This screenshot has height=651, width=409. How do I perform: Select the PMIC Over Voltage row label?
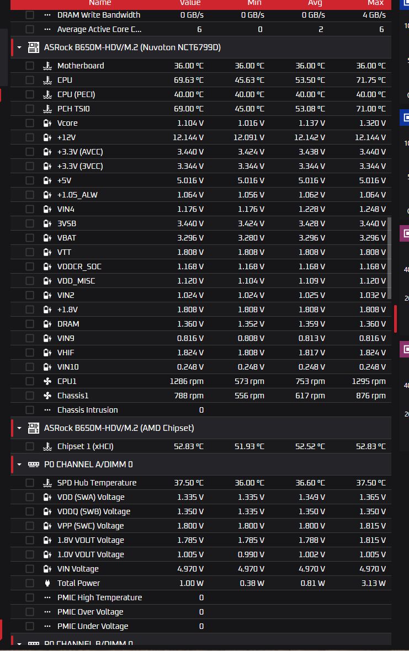[90, 612]
